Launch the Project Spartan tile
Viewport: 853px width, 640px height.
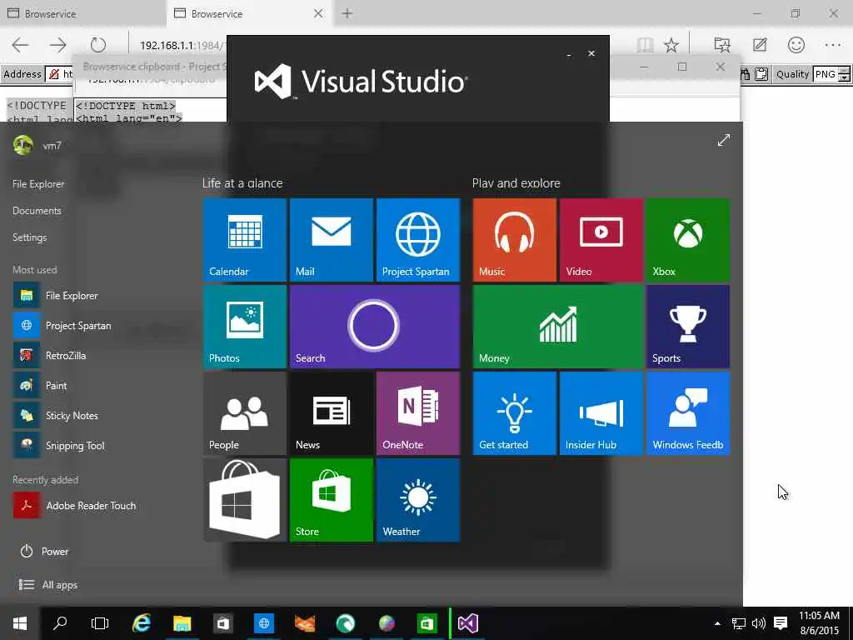point(418,240)
